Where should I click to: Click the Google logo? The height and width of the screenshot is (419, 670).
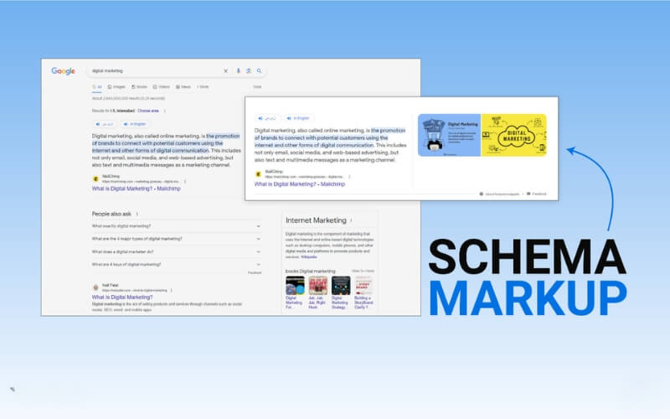click(x=64, y=71)
